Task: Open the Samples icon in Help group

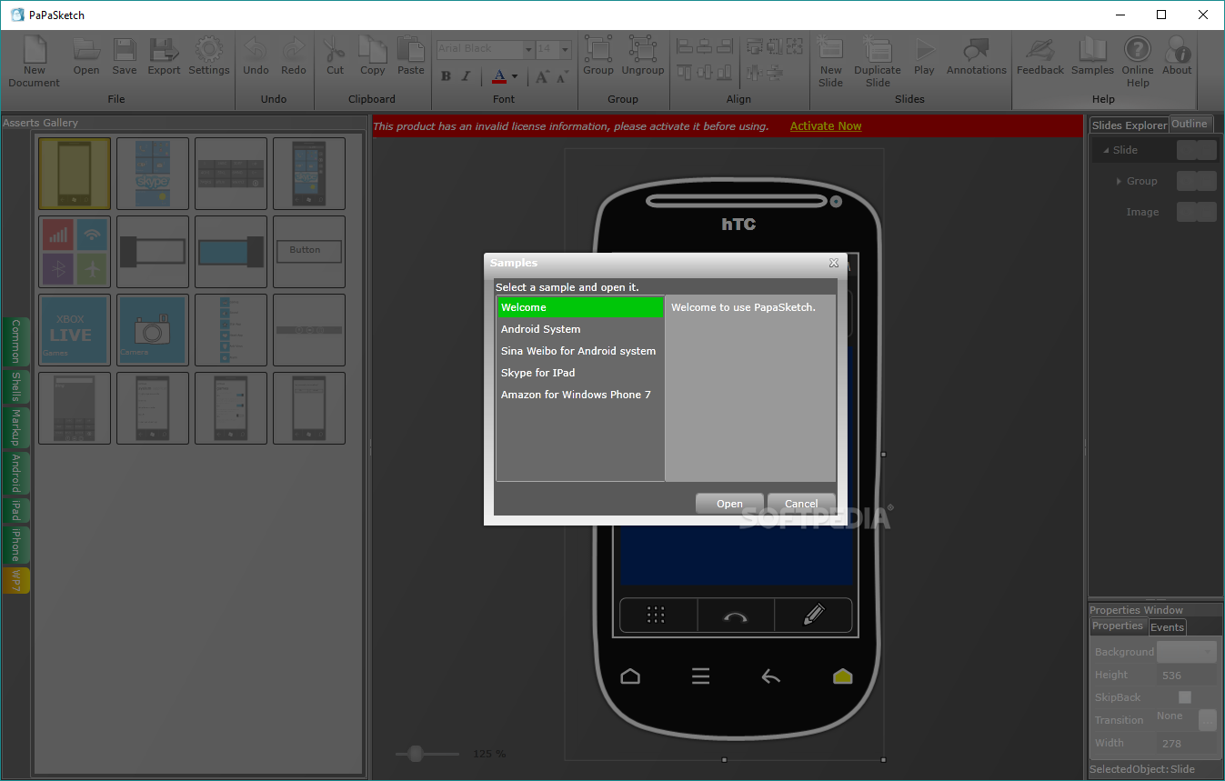Action: [x=1092, y=50]
